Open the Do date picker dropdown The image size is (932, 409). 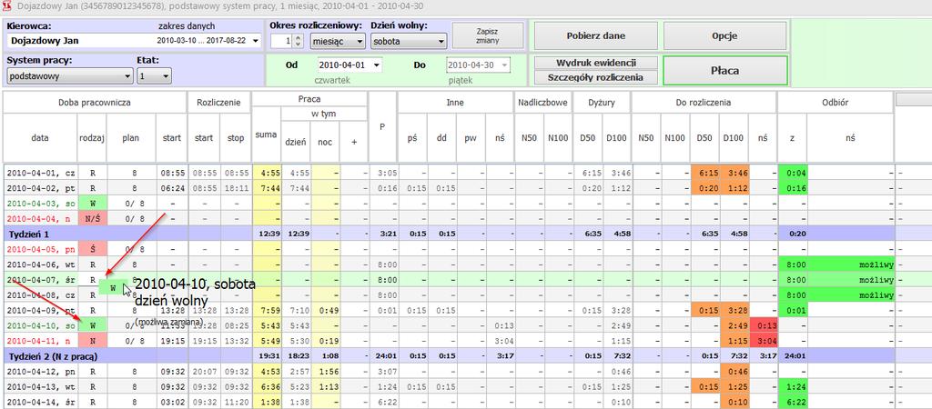pos(505,65)
